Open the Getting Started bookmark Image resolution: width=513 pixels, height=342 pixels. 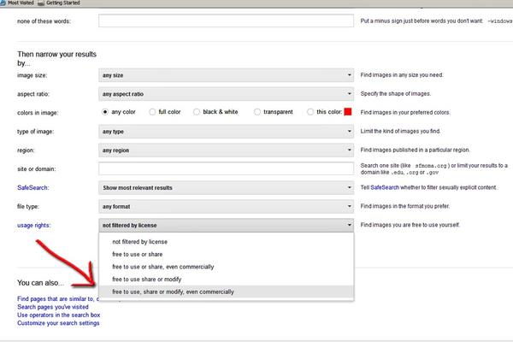click(x=59, y=3)
